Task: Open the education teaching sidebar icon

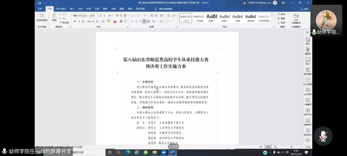Action: coord(307,121)
